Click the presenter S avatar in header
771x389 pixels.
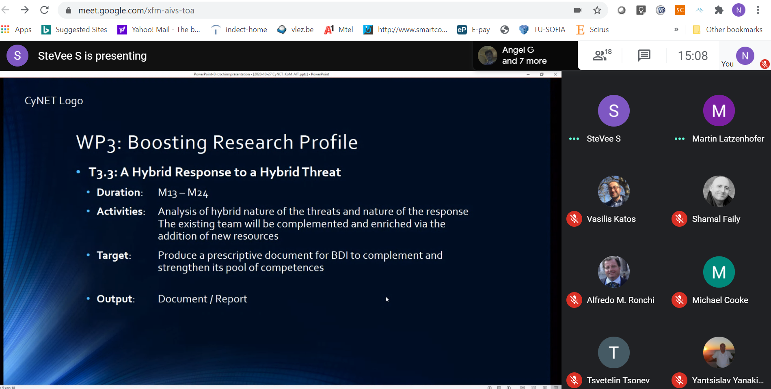17,56
